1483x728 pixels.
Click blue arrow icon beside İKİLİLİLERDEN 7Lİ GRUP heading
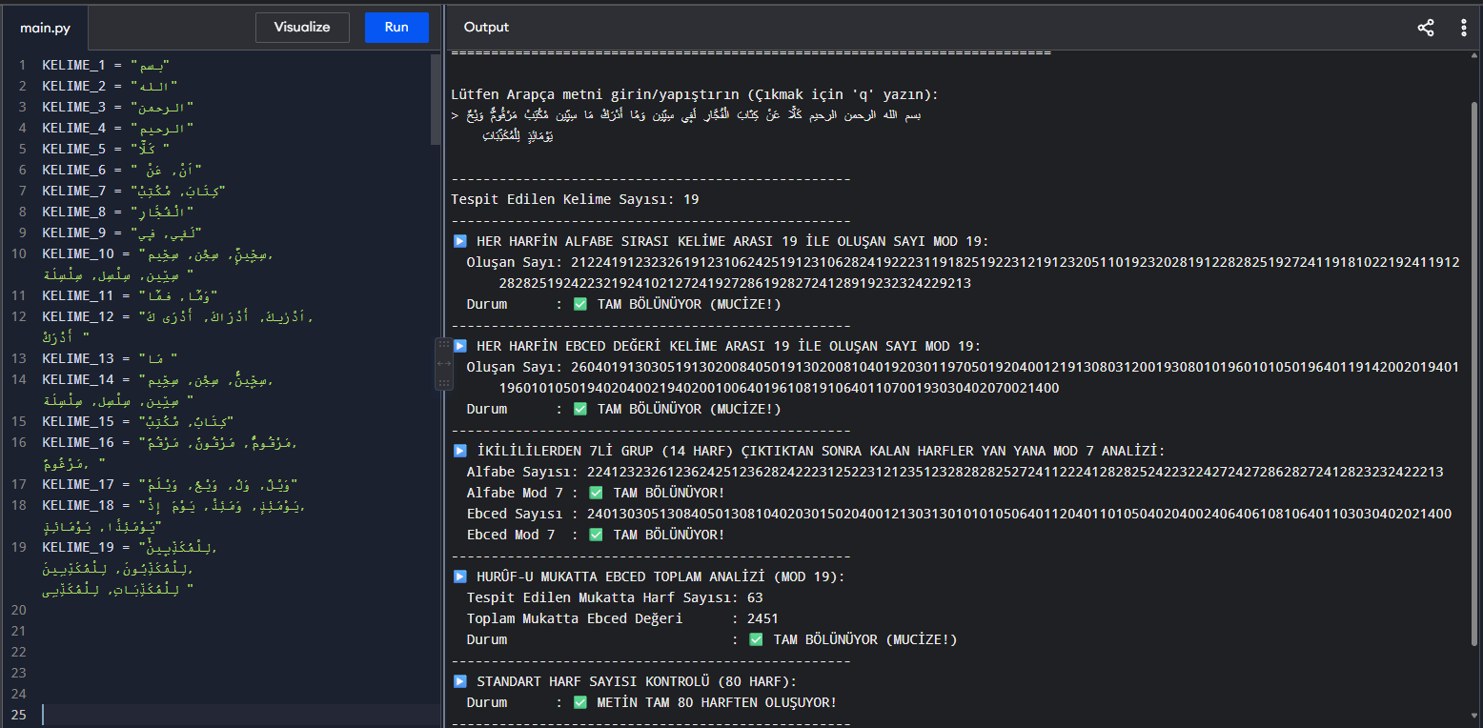(459, 451)
